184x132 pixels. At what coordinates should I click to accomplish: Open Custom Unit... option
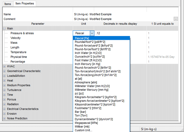point(101,130)
